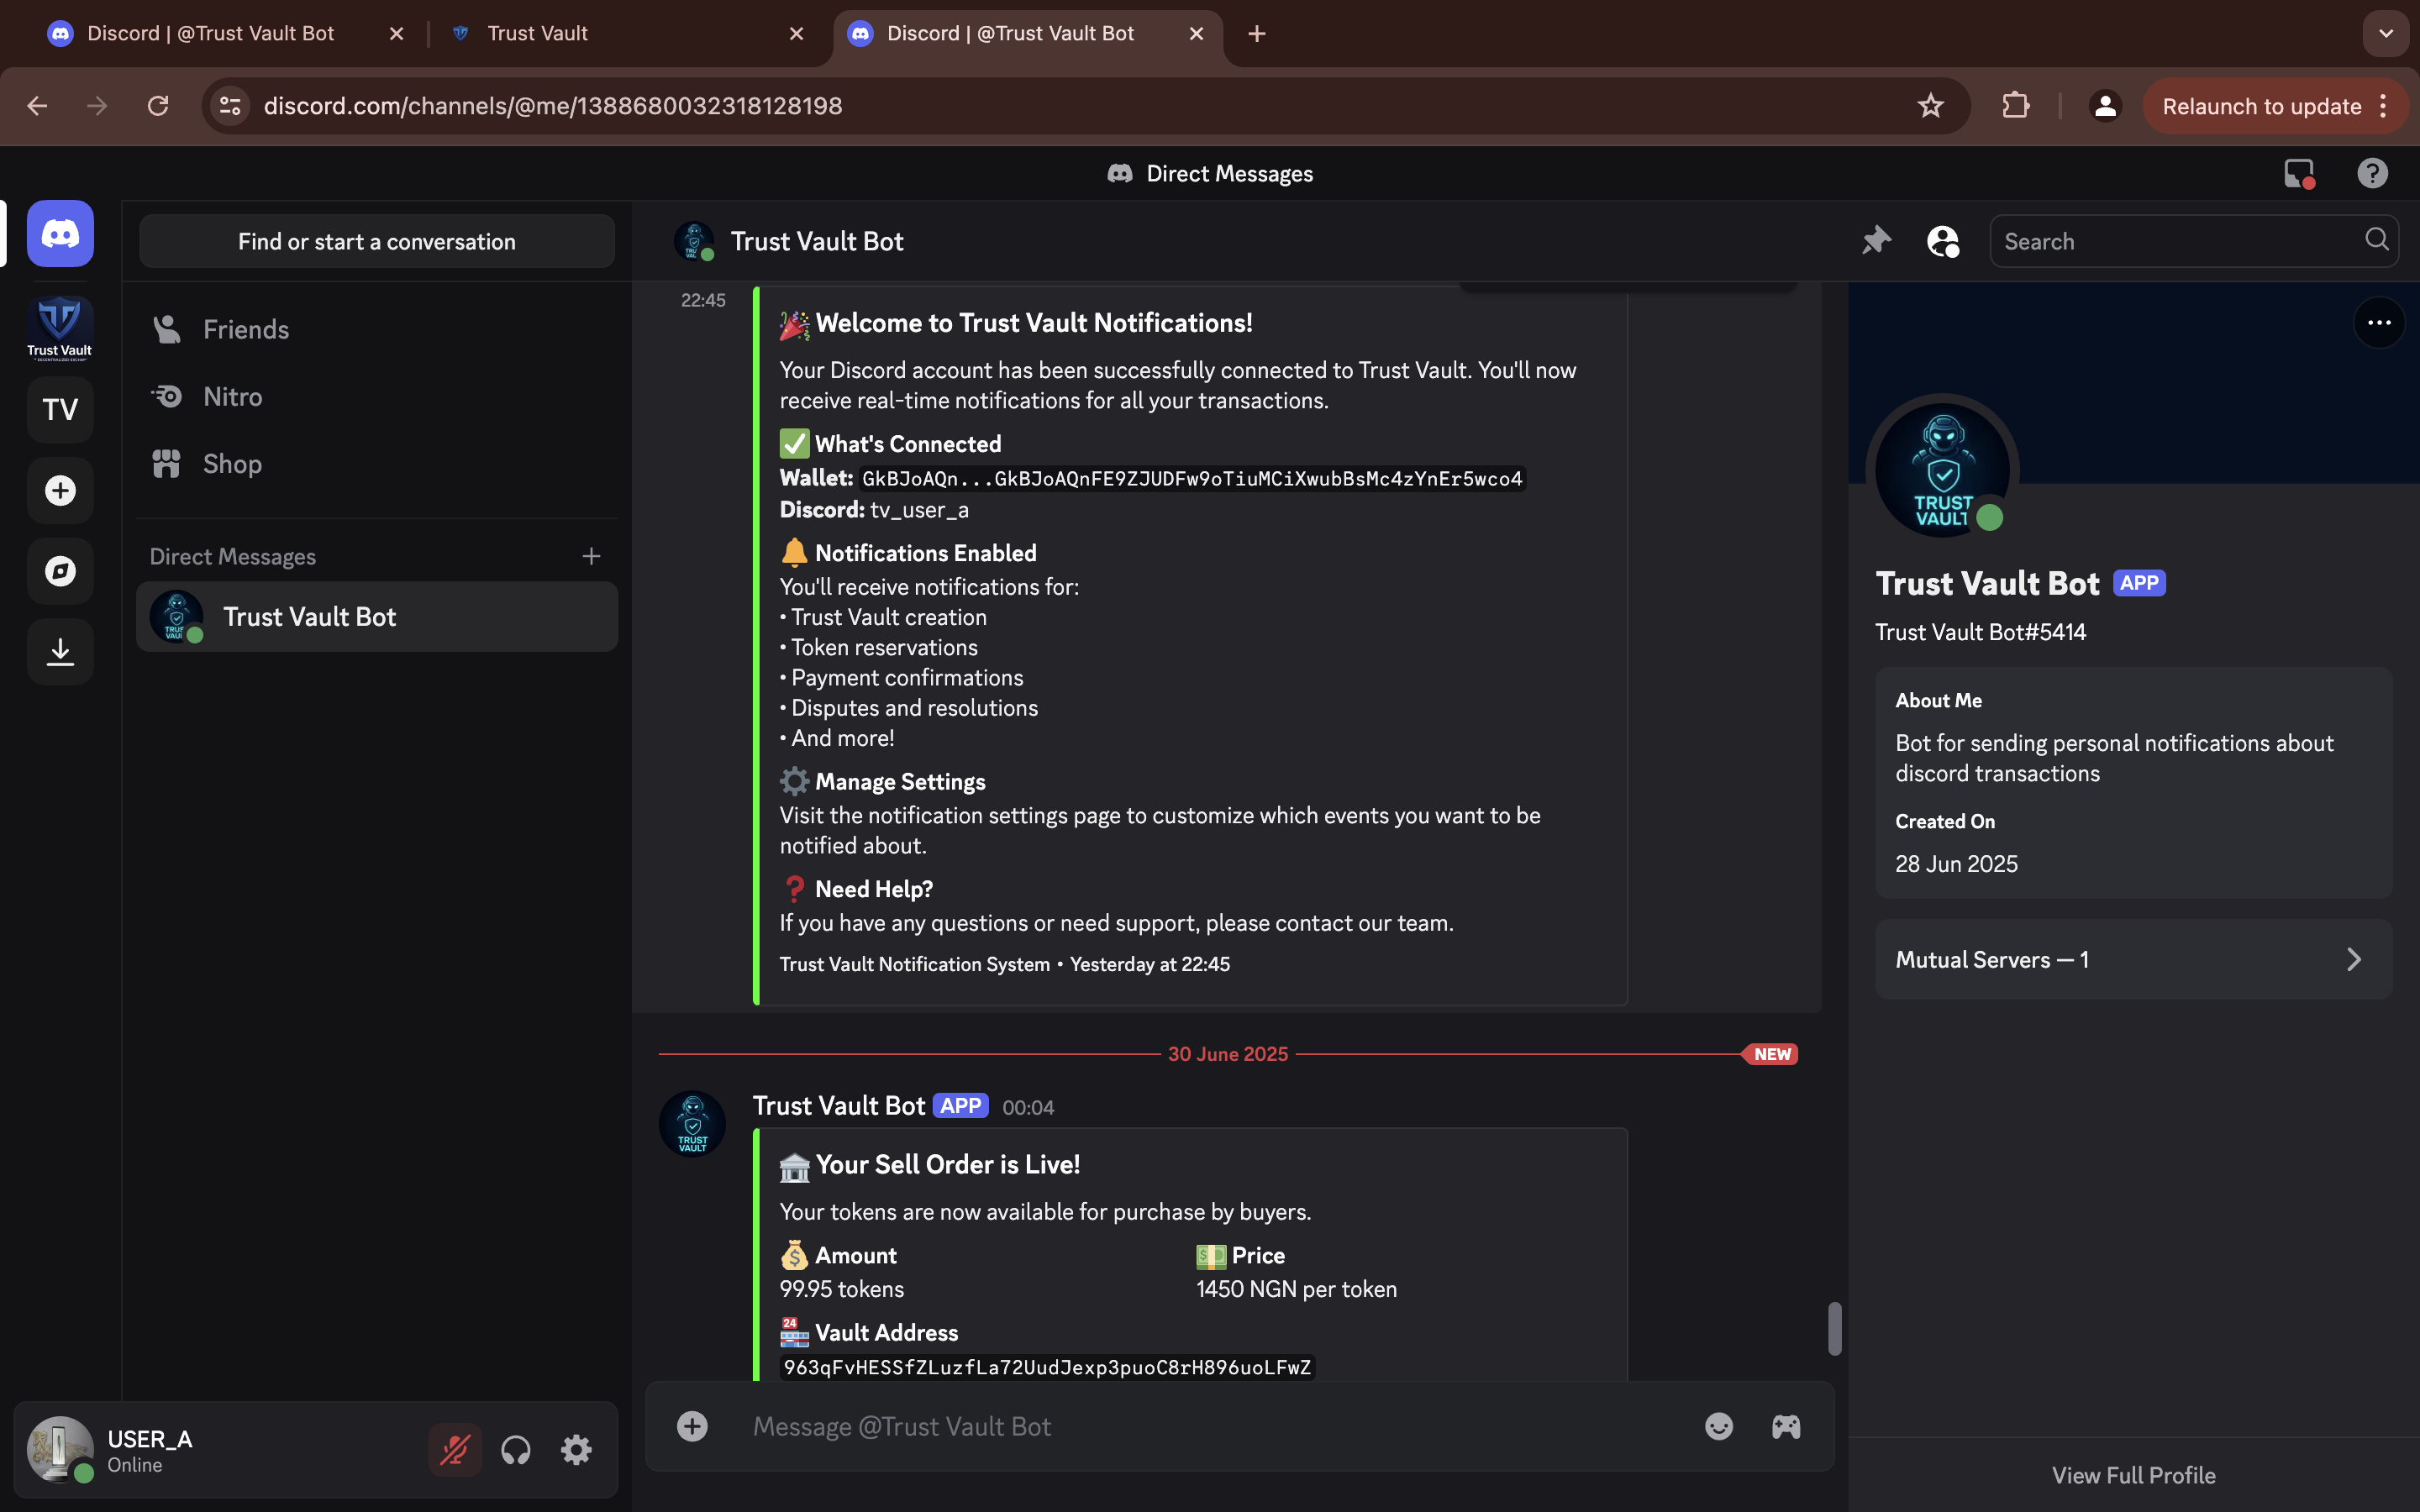Open the browser tab list dropdown arrow
The width and height of the screenshot is (2420, 1512).
[2386, 33]
